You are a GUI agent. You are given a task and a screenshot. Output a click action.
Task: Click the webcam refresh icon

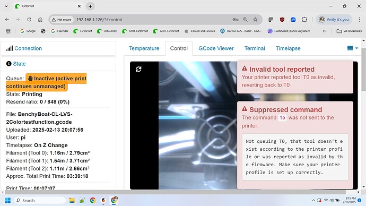pos(138,69)
